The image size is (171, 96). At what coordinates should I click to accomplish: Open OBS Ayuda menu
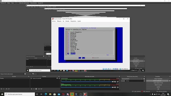[x=40, y=3]
